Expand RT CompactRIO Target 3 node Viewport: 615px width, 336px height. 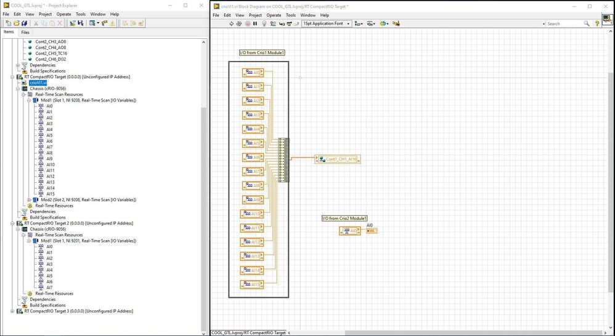pos(12,311)
